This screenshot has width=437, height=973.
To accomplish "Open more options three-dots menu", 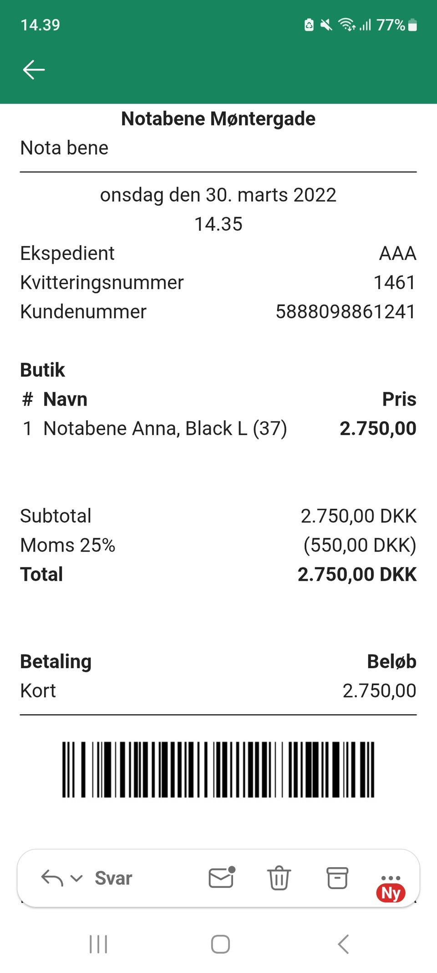I will tap(391, 878).
